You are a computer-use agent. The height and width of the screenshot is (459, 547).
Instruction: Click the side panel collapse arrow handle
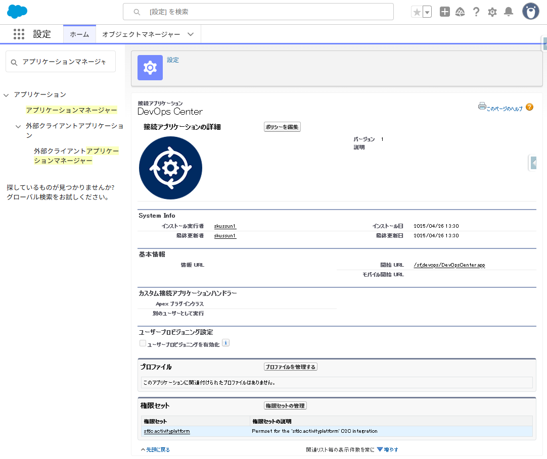[533, 163]
